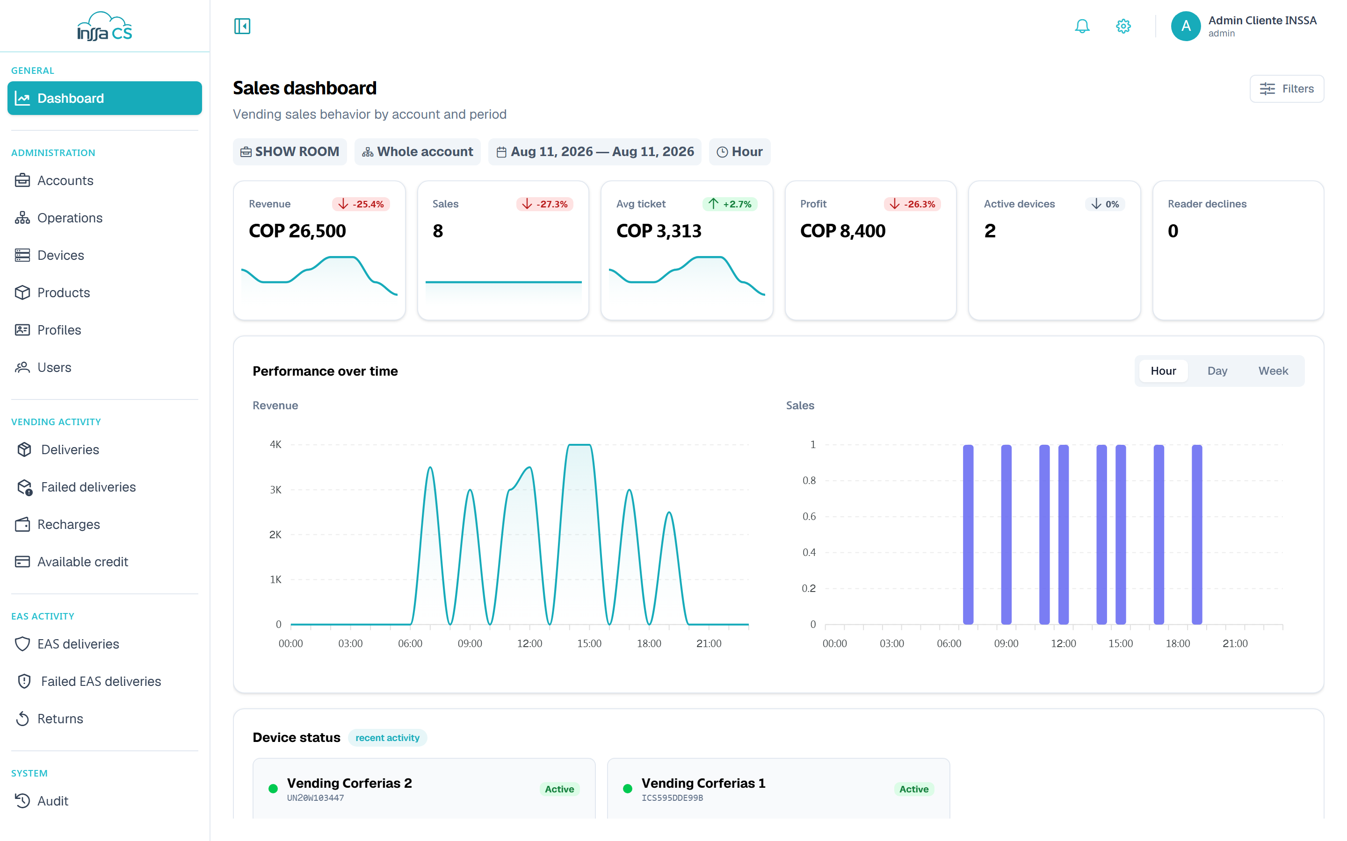Screen dimensions: 1347x841
Task: Click the Admin user avatar
Action: (1186, 26)
